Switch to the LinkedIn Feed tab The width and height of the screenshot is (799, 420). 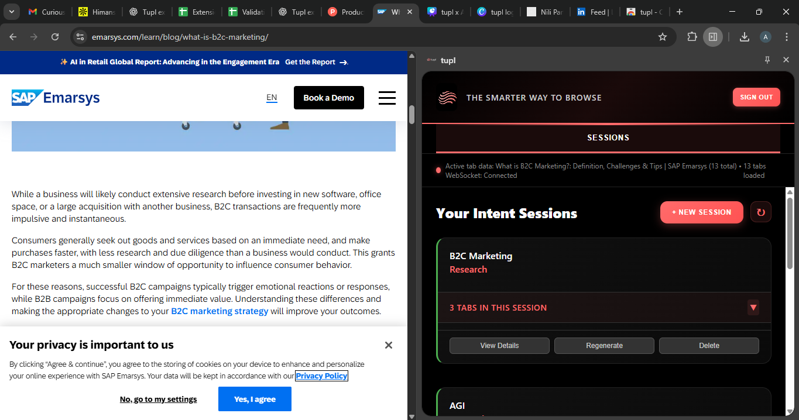[596, 12]
